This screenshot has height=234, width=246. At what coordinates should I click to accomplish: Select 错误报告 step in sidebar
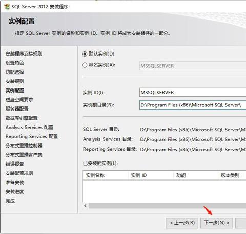14,164
